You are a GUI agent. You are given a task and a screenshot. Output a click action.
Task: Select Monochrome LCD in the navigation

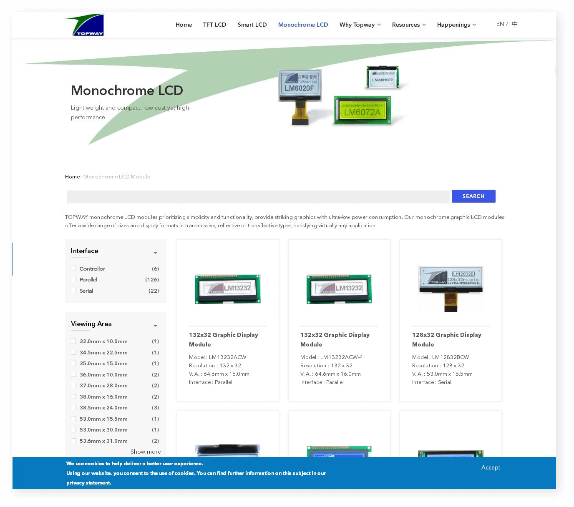coord(303,25)
